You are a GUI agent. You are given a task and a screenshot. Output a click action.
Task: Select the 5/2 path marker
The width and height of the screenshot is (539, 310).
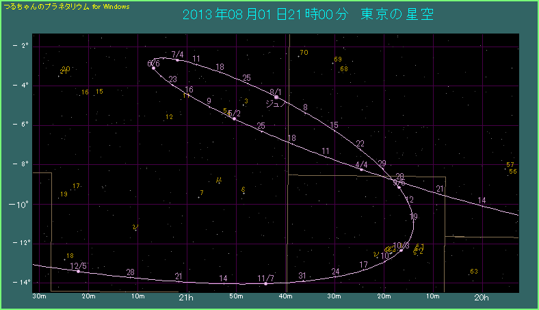(x=234, y=118)
